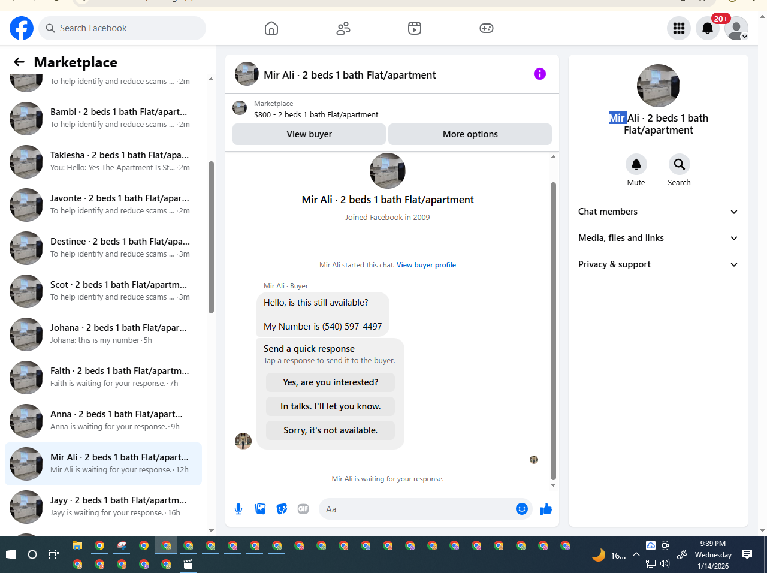Click Mir Ali avatar beside quick responses
This screenshot has width=767, height=573.
(x=243, y=441)
